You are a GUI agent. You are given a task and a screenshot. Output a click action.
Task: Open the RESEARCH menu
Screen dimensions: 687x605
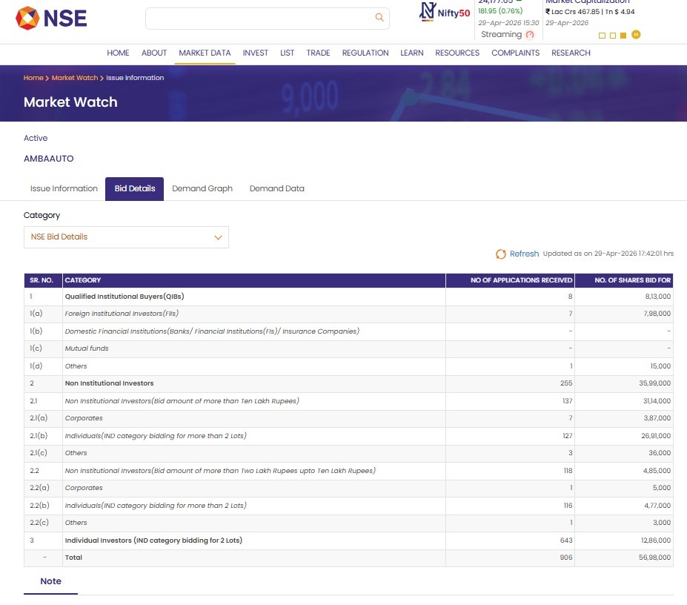point(571,53)
